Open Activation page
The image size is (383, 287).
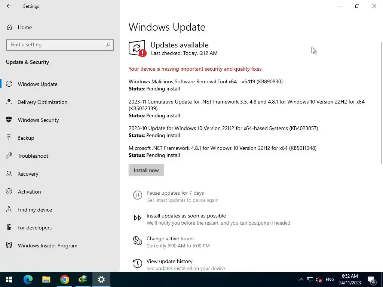pos(60,192)
